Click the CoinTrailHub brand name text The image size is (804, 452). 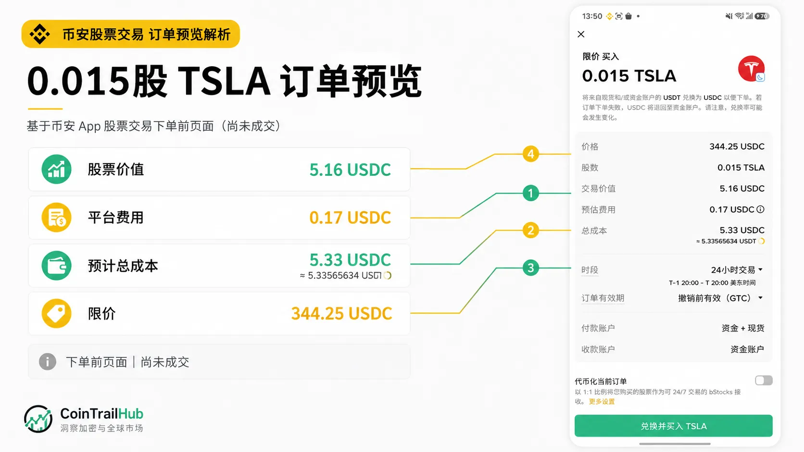101,414
